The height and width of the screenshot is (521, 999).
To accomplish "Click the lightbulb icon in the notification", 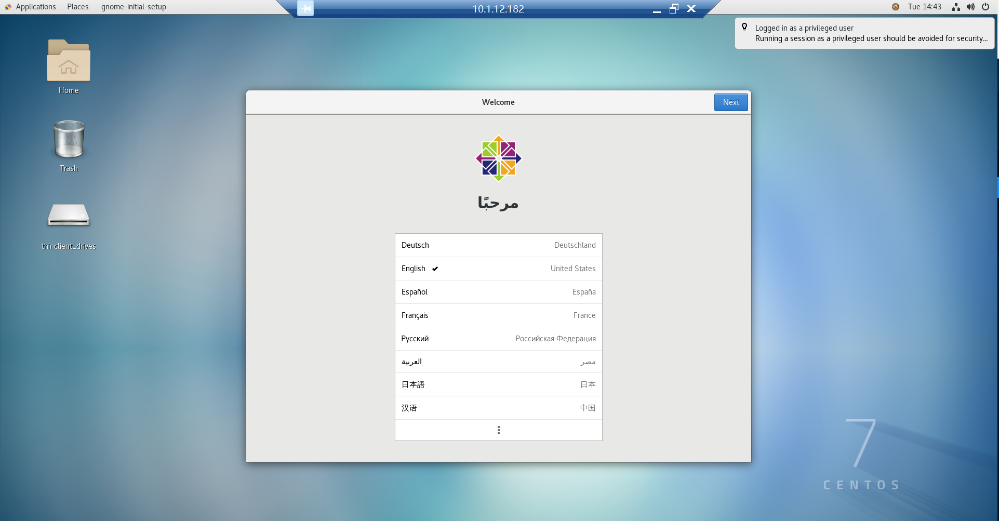I will click(745, 27).
